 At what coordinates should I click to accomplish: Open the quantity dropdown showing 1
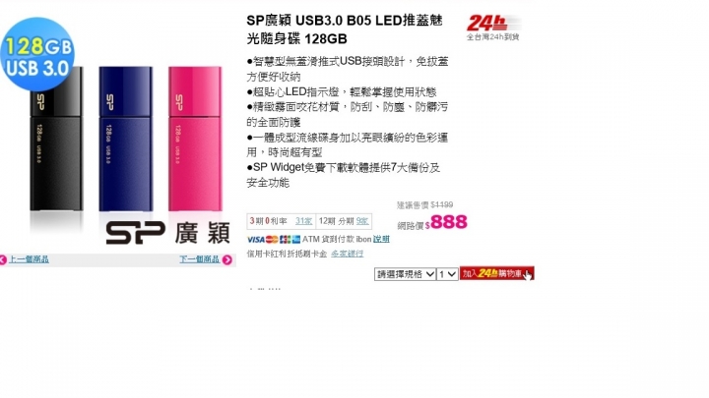click(x=447, y=274)
